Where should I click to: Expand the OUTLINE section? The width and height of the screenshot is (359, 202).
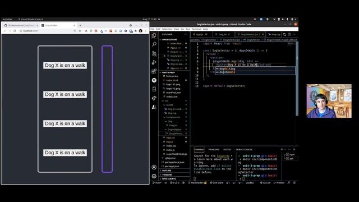coord(174,171)
